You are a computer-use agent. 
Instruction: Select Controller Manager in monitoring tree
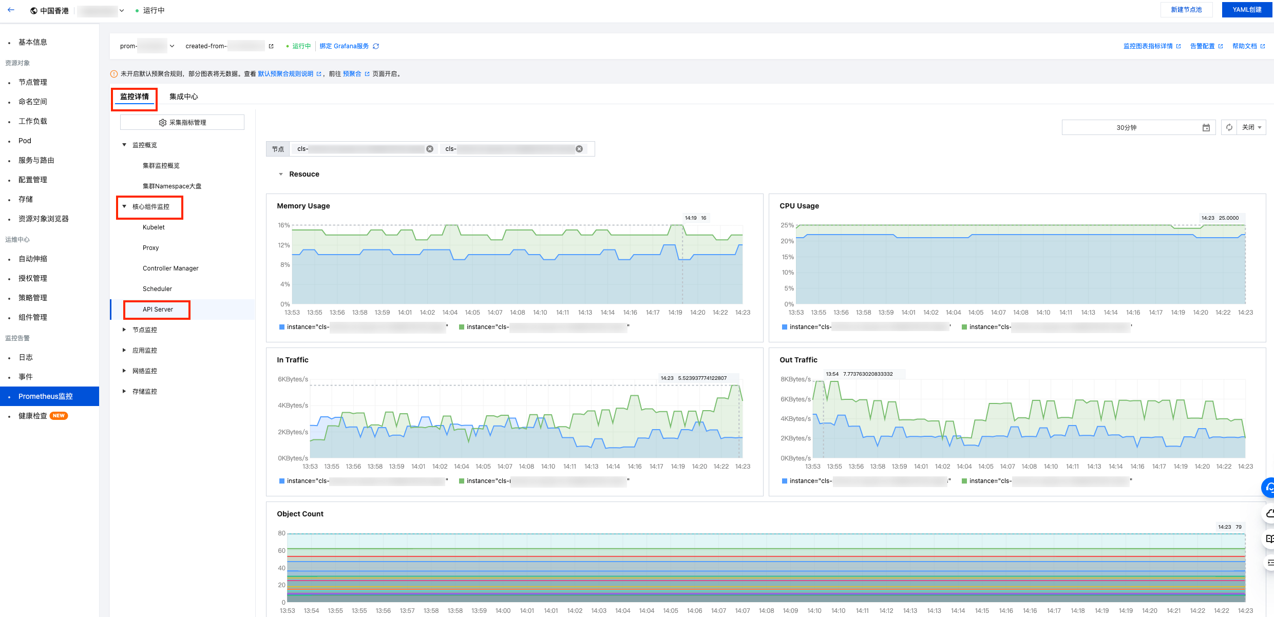(x=170, y=268)
